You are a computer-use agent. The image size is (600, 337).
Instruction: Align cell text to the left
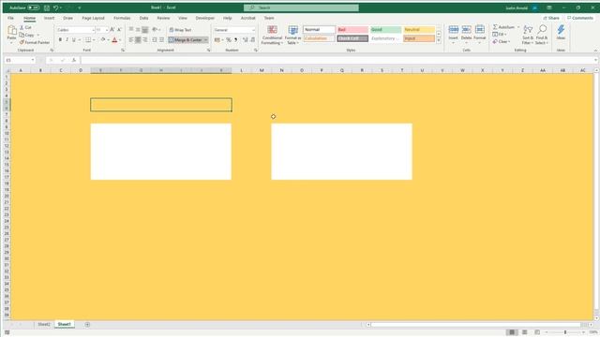131,39
